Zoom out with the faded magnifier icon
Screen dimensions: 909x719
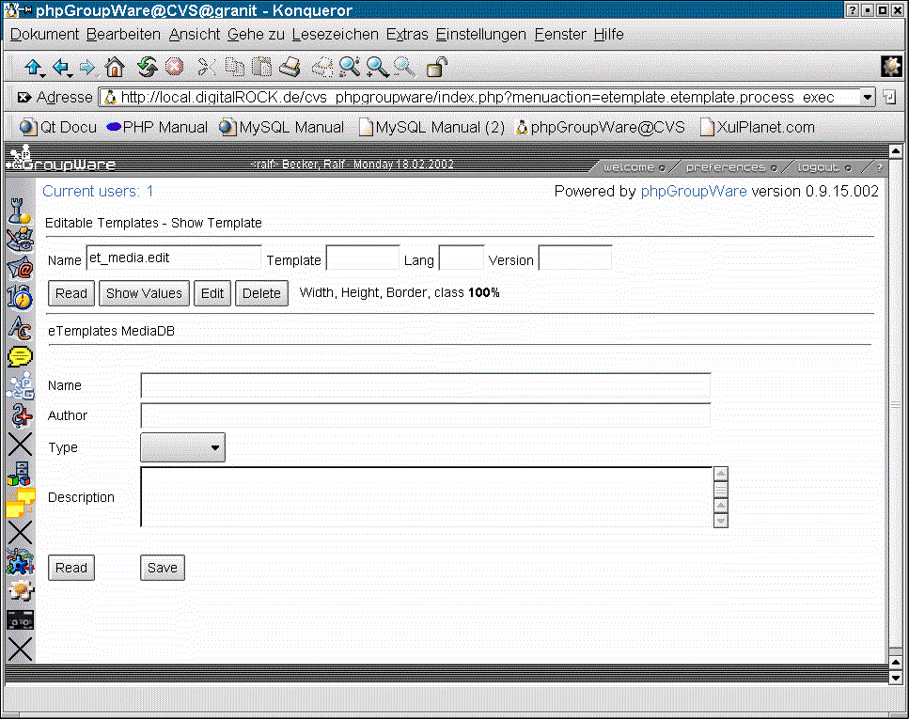(404, 68)
